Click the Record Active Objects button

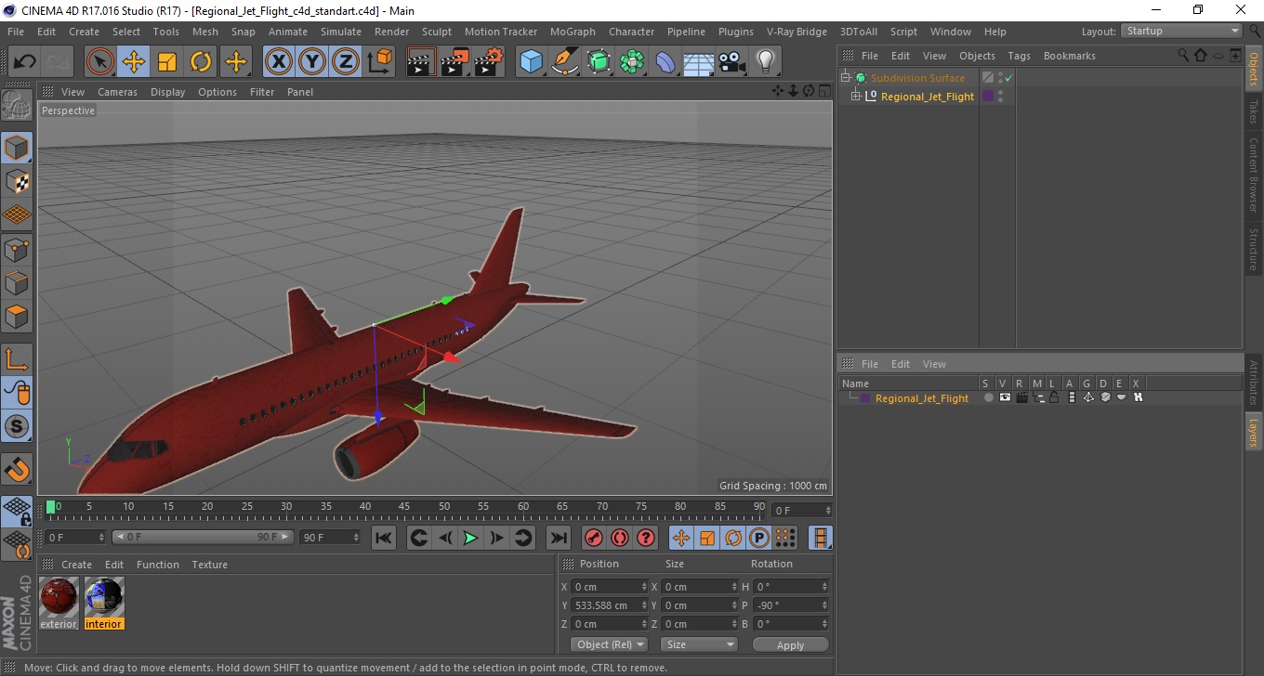(x=593, y=538)
